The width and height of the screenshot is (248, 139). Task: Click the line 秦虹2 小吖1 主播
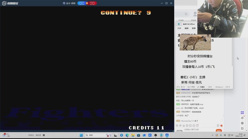193,77
